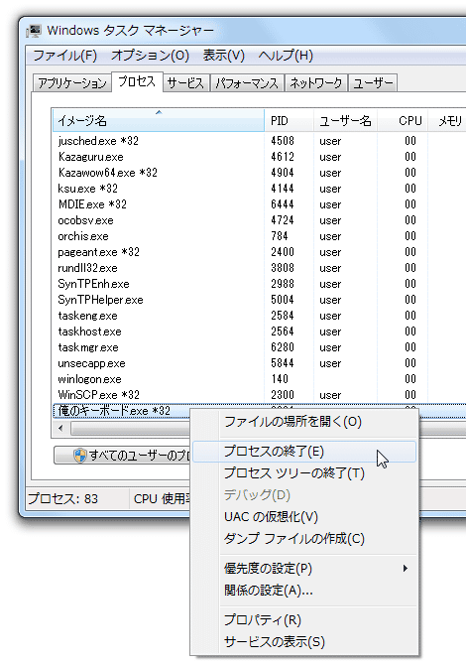Select the orchis.exe process row
This screenshot has height=665, width=466.
click(x=259, y=236)
